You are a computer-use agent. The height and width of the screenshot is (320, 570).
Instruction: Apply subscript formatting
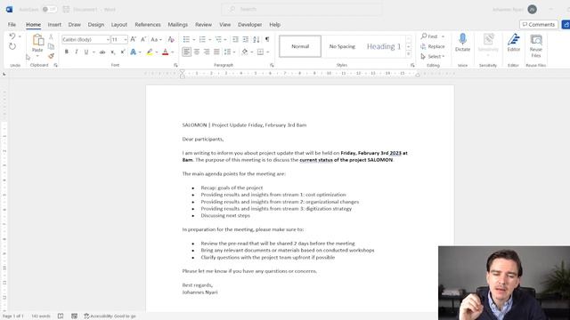tap(113, 52)
